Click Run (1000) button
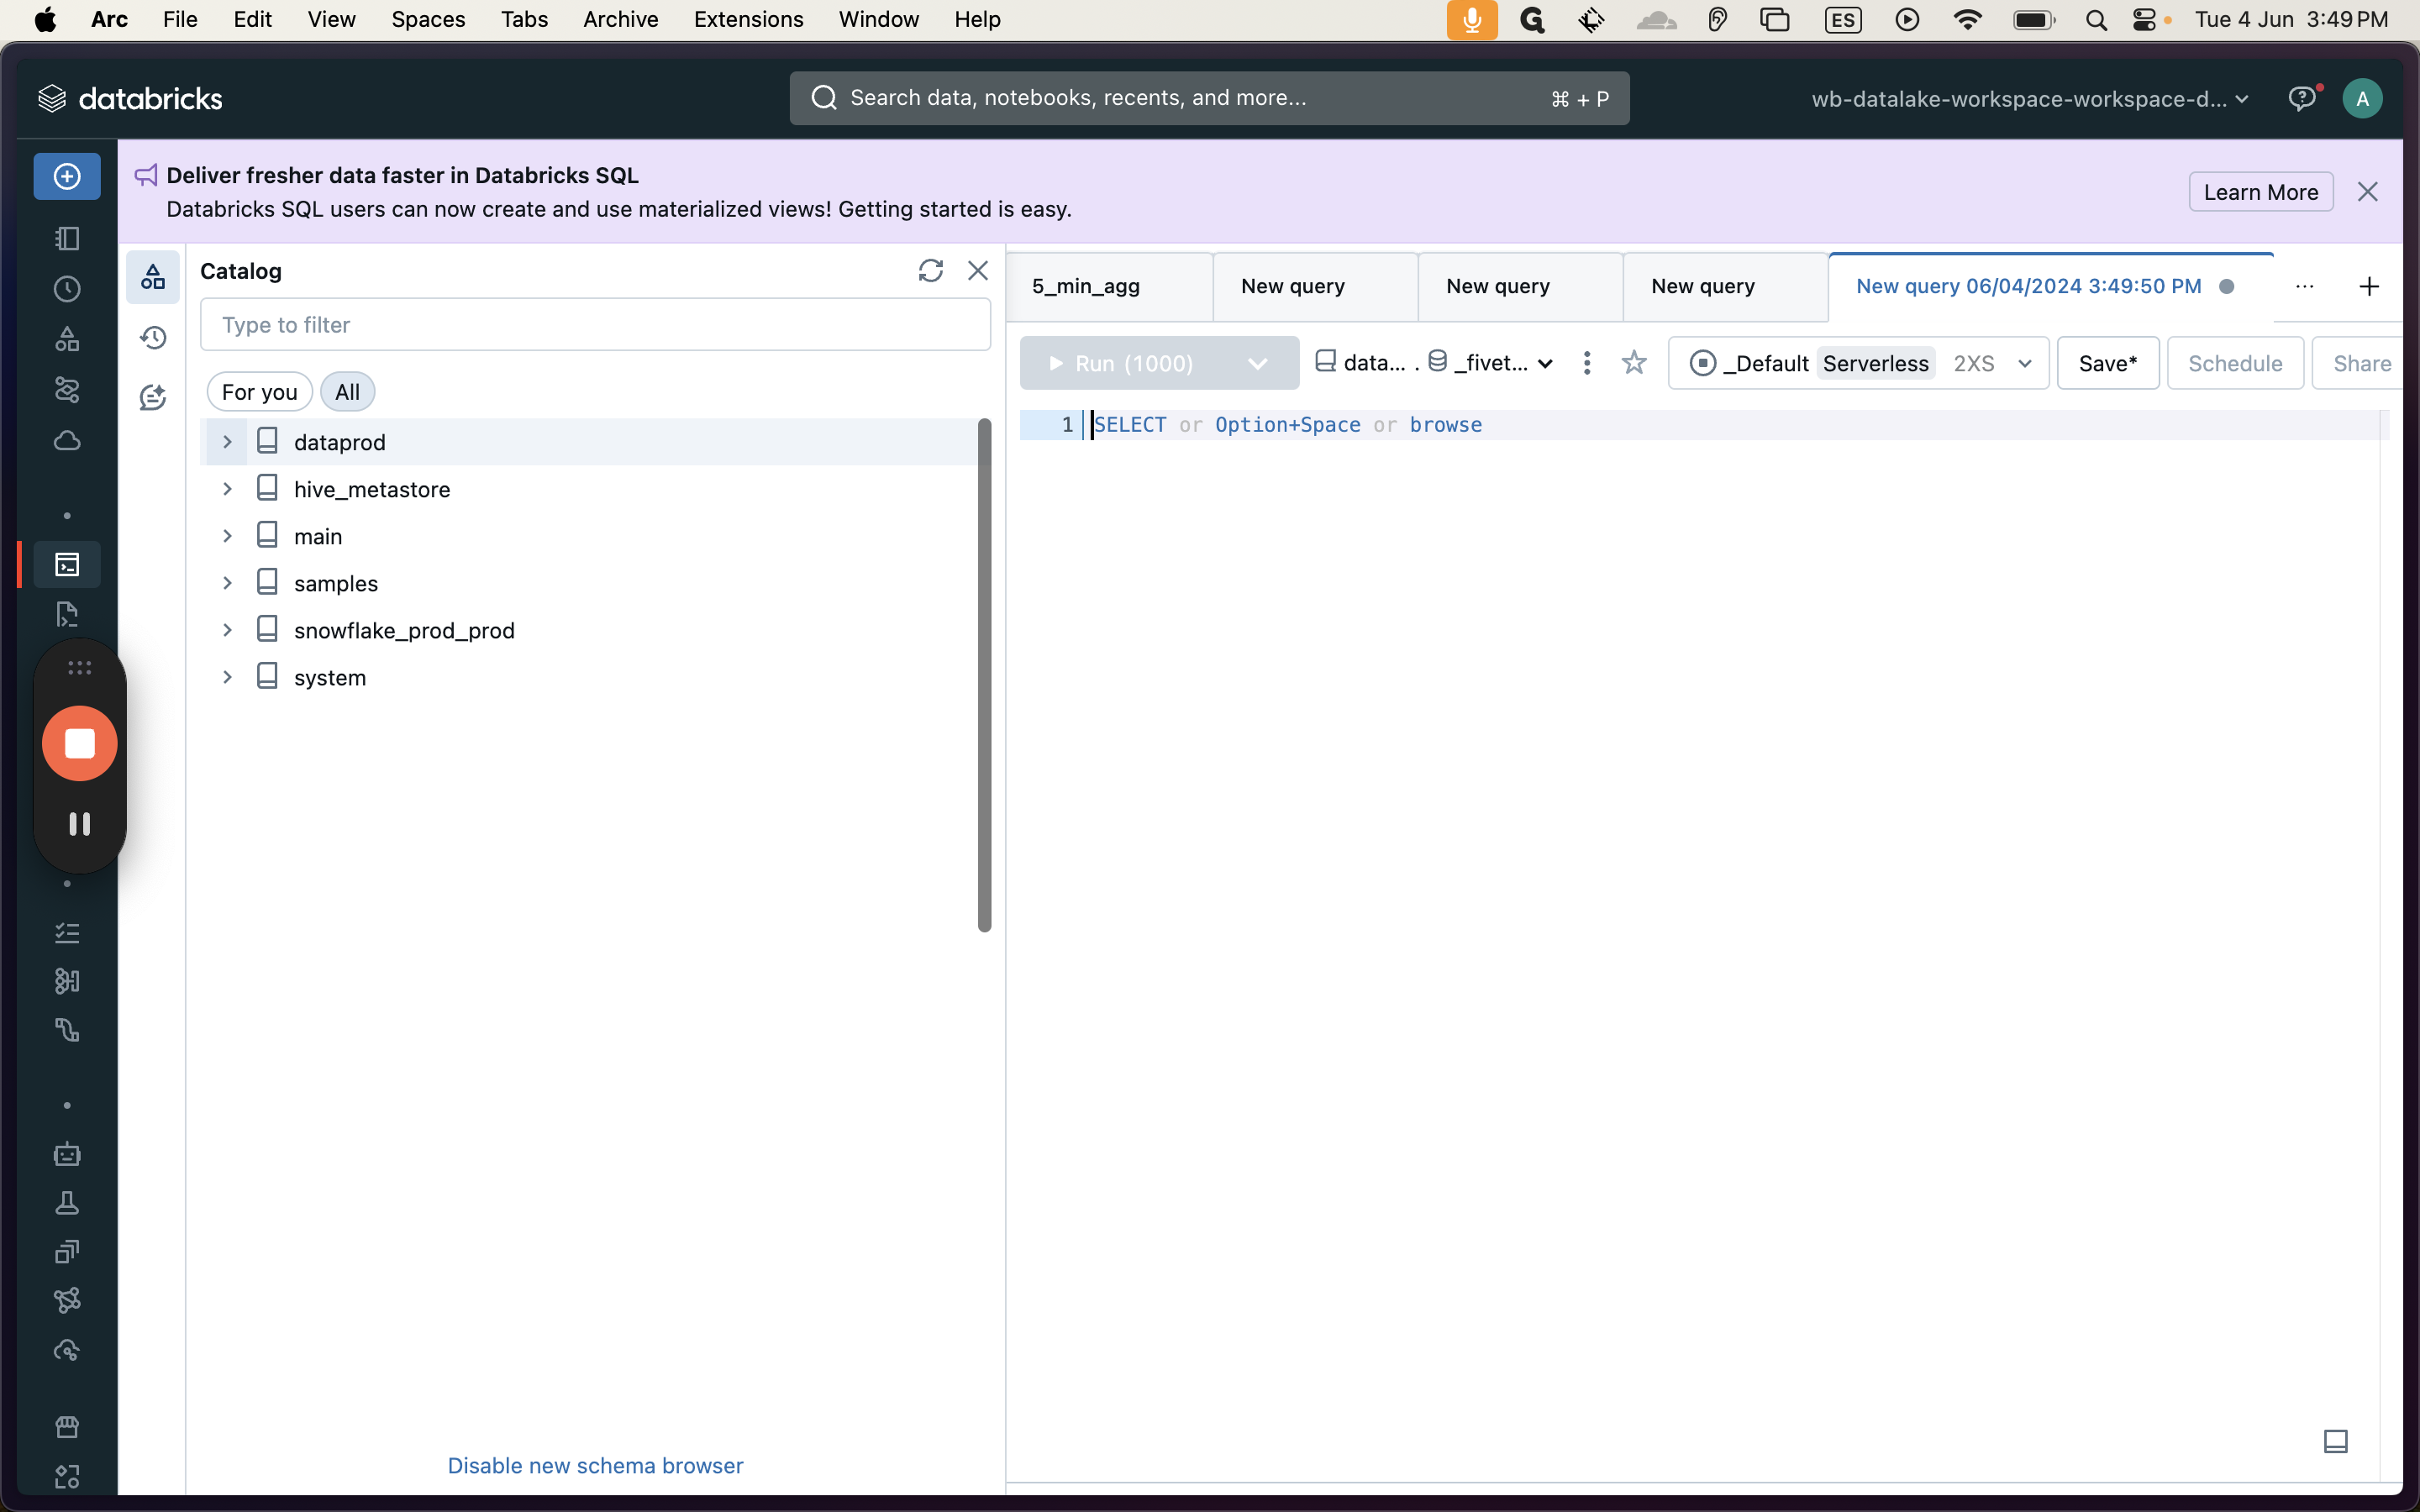This screenshot has height=1512, width=2420. pos(1123,363)
